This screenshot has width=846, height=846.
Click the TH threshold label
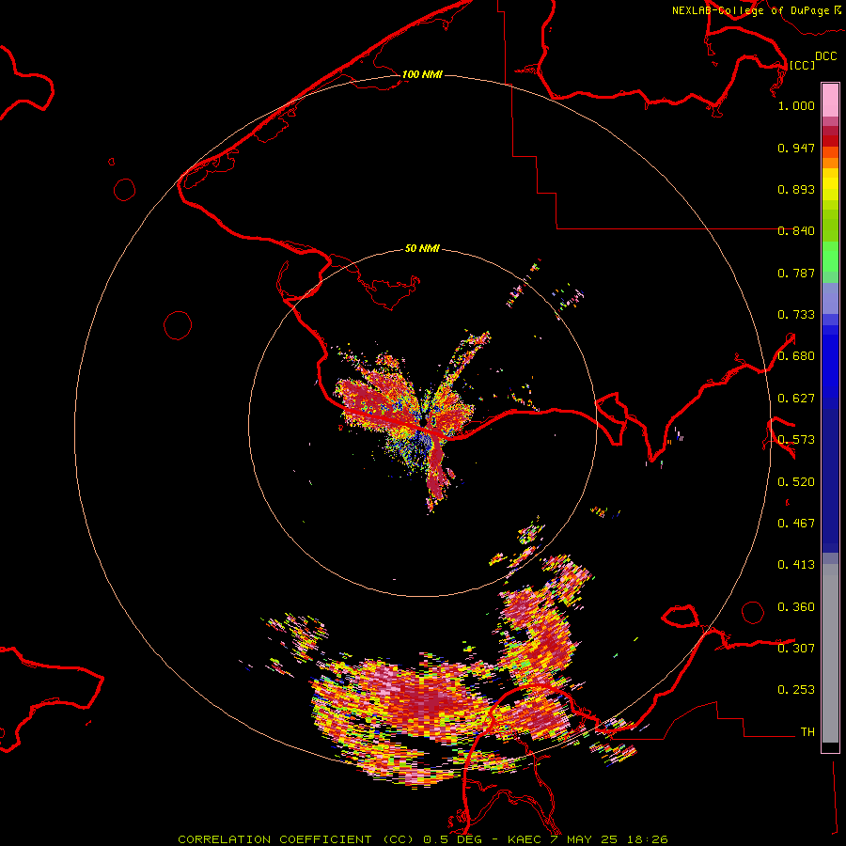(807, 732)
